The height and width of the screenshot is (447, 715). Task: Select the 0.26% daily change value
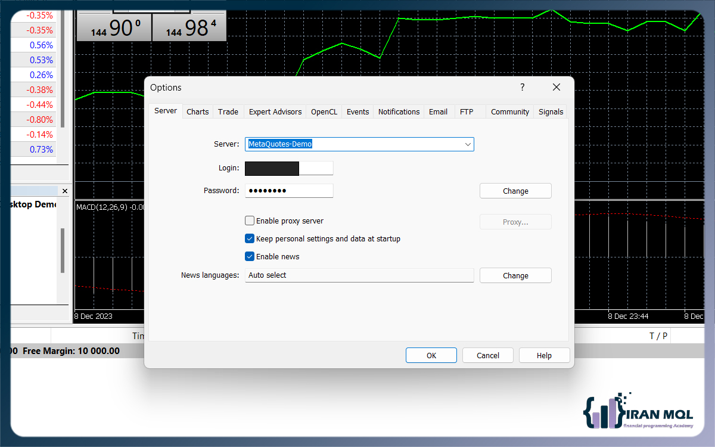point(41,75)
